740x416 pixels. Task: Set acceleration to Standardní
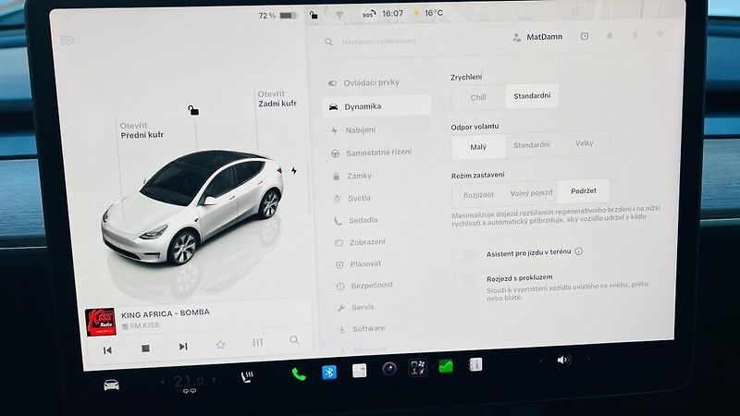[532, 96]
